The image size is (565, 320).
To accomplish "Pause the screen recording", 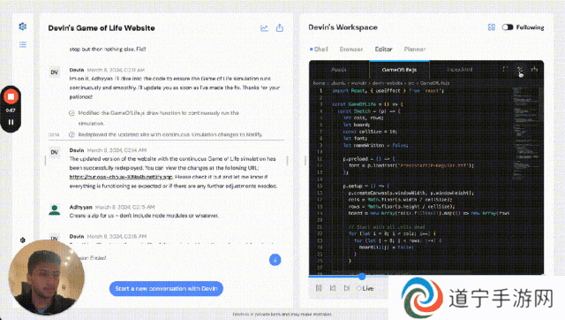I will [x=11, y=122].
